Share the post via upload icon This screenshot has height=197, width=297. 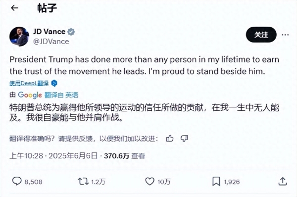coord(283,182)
